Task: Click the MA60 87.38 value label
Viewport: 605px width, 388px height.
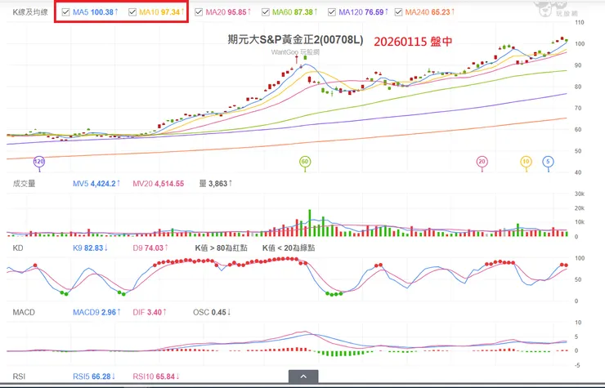Action: tap(295, 12)
